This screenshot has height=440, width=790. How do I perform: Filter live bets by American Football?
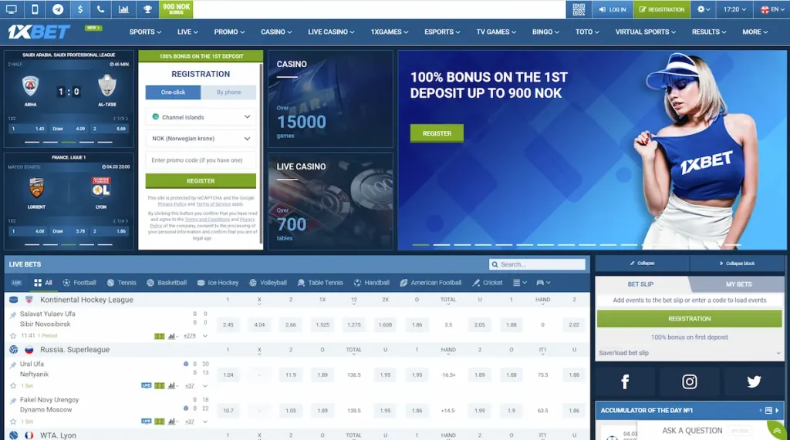click(430, 283)
